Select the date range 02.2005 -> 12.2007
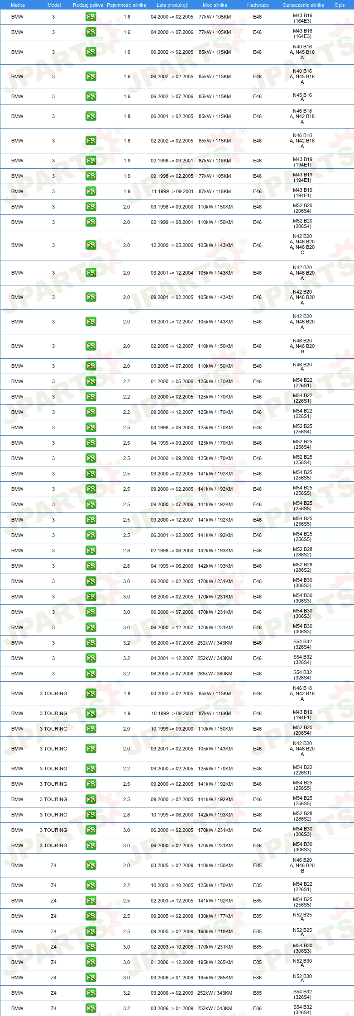The image size is (354, 1016). (x=172, y=346)
